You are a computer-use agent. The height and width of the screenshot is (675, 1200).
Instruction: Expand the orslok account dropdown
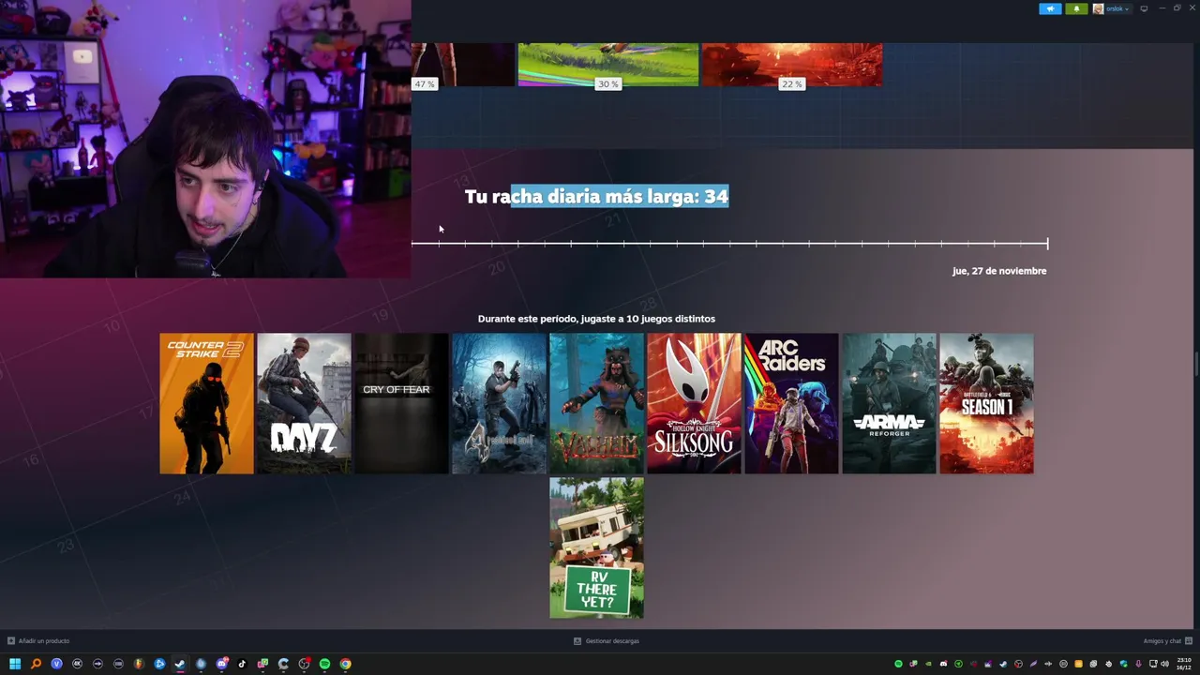coord(1113,8)
